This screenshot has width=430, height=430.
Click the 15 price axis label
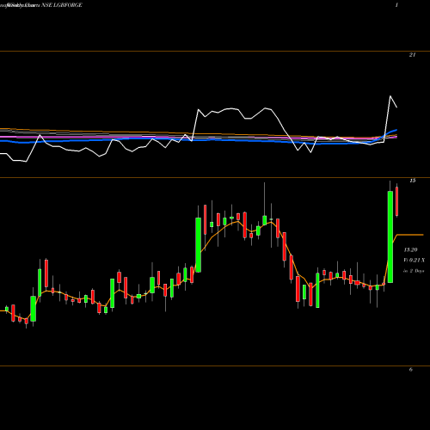tap(413, 181)
